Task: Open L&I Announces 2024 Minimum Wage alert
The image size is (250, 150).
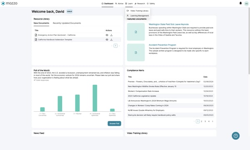Action: click(x=152, y=101)
